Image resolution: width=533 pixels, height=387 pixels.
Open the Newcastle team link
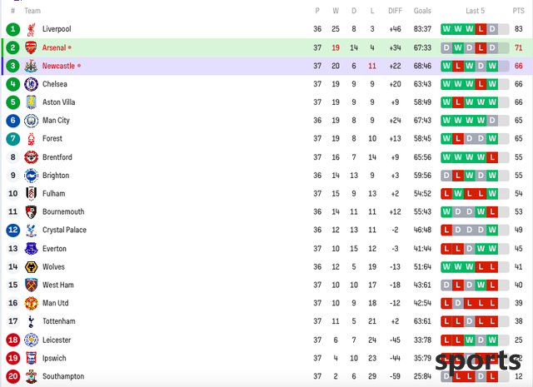pos(58,66)
